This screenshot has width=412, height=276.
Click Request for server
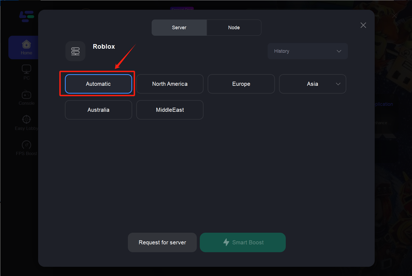162,242
